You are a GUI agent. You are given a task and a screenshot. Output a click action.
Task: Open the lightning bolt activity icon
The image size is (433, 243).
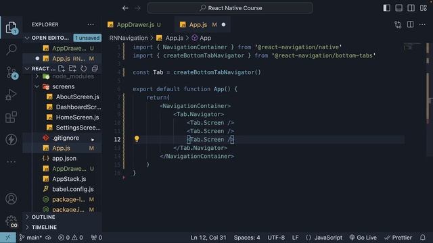(11, 140)
